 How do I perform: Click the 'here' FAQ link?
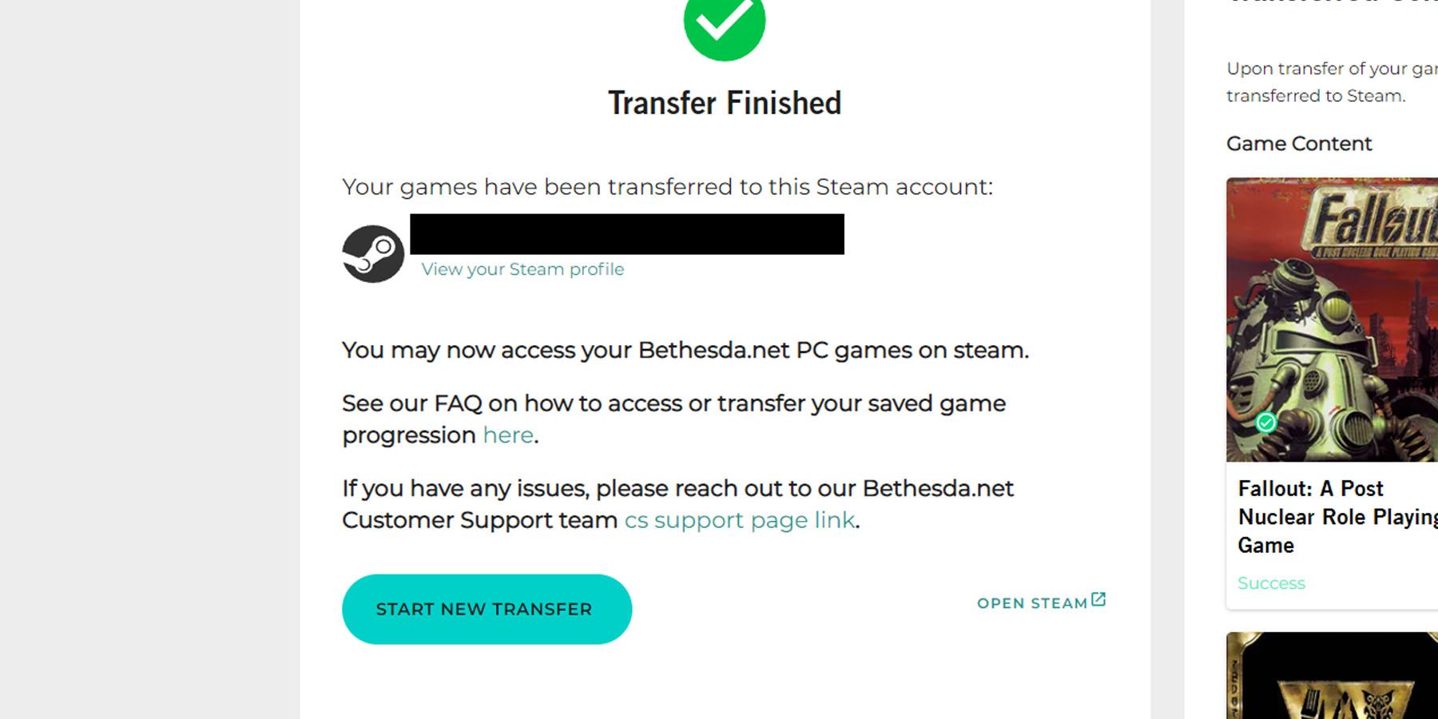[x=507, y=435]
